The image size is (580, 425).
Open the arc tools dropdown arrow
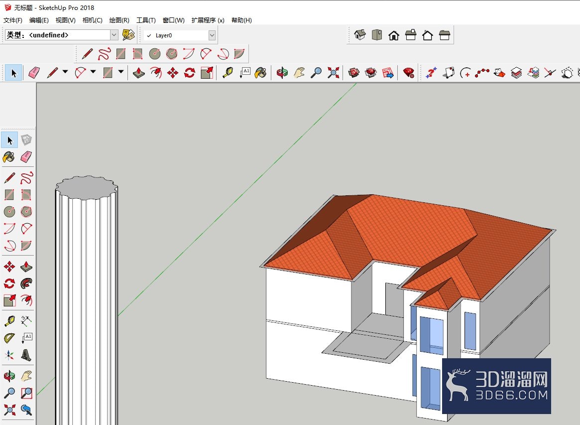click(x=93, y=72)
